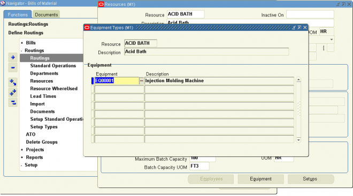Select Resource WhereUsed item

coord(54,89)
